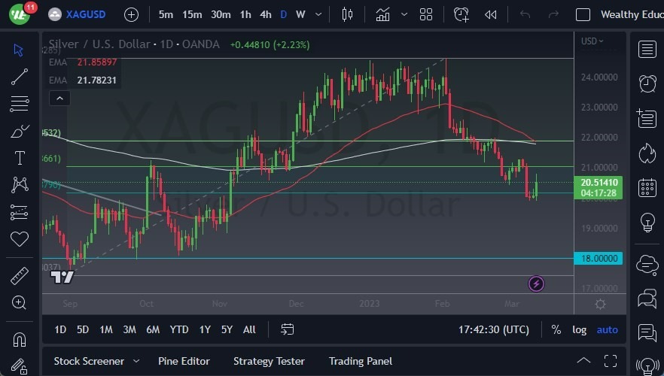Viewport: 664px width, 376px height.
Task: Open the Indicators chart icon
Action: 383,14
